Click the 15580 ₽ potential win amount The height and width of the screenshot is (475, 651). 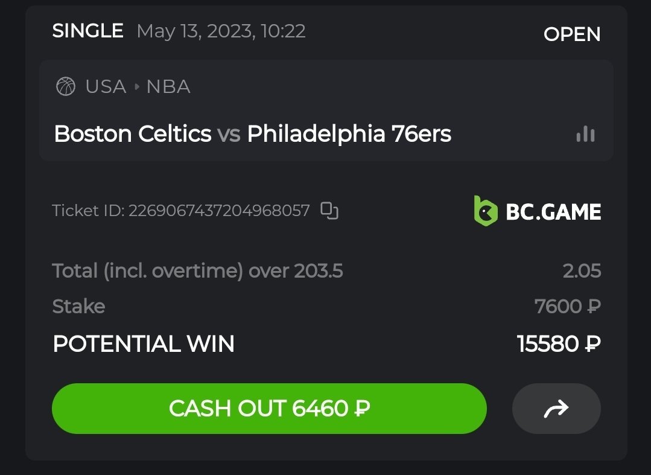[x=559, y=344]
